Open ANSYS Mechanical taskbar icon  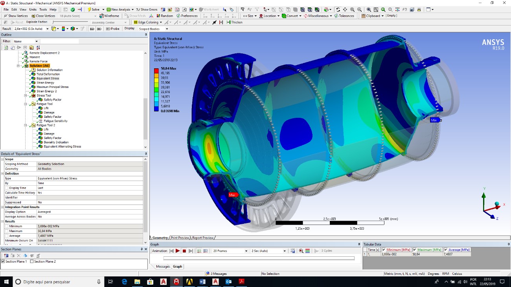(x=176, y=282)
